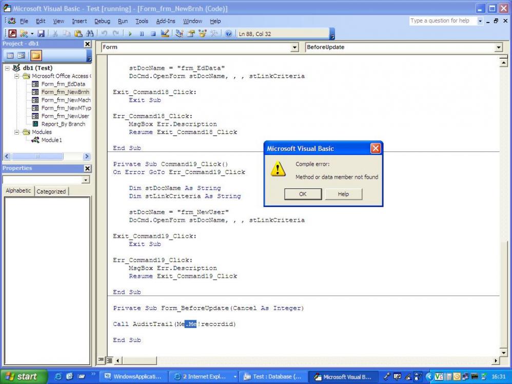The width and height of the screenshot is (512, 384).
Task: Click the Paste clipboard icon
Action: coord(78,33)
